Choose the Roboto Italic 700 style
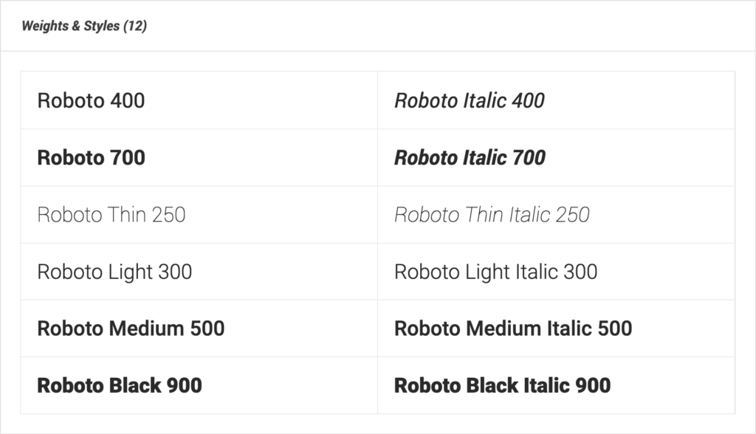This screenshot has height=434, width=756. (x=470, y=157)
